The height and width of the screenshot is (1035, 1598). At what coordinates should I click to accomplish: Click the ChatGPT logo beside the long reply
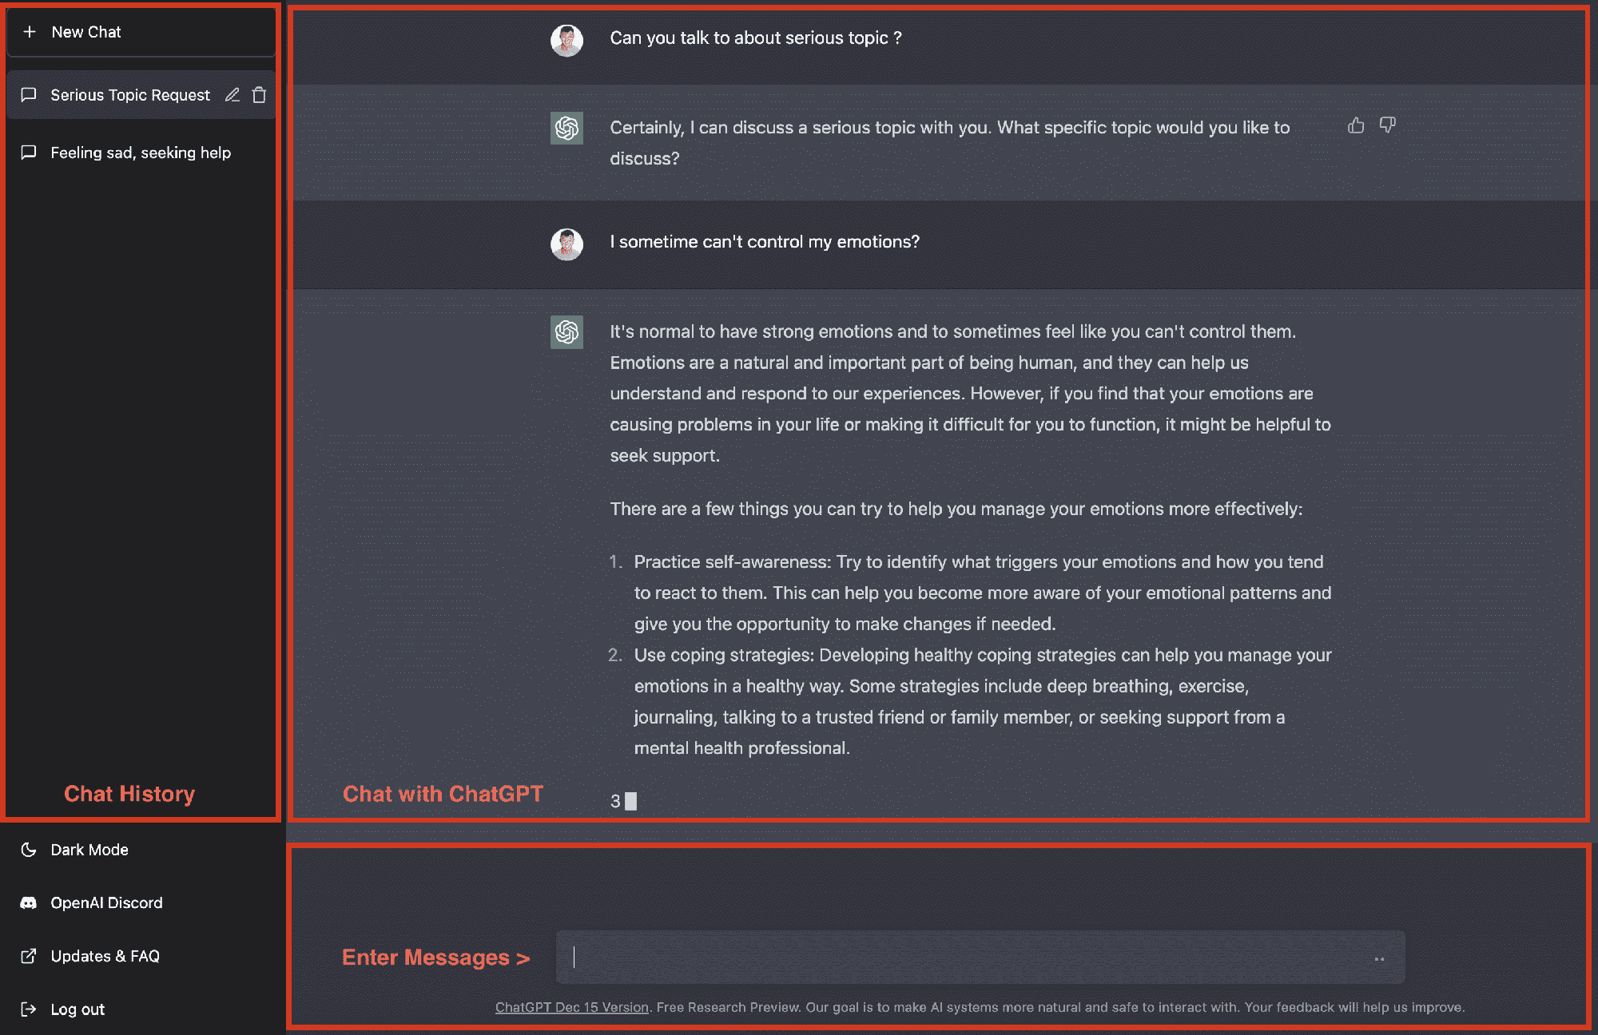coord(566,332)
